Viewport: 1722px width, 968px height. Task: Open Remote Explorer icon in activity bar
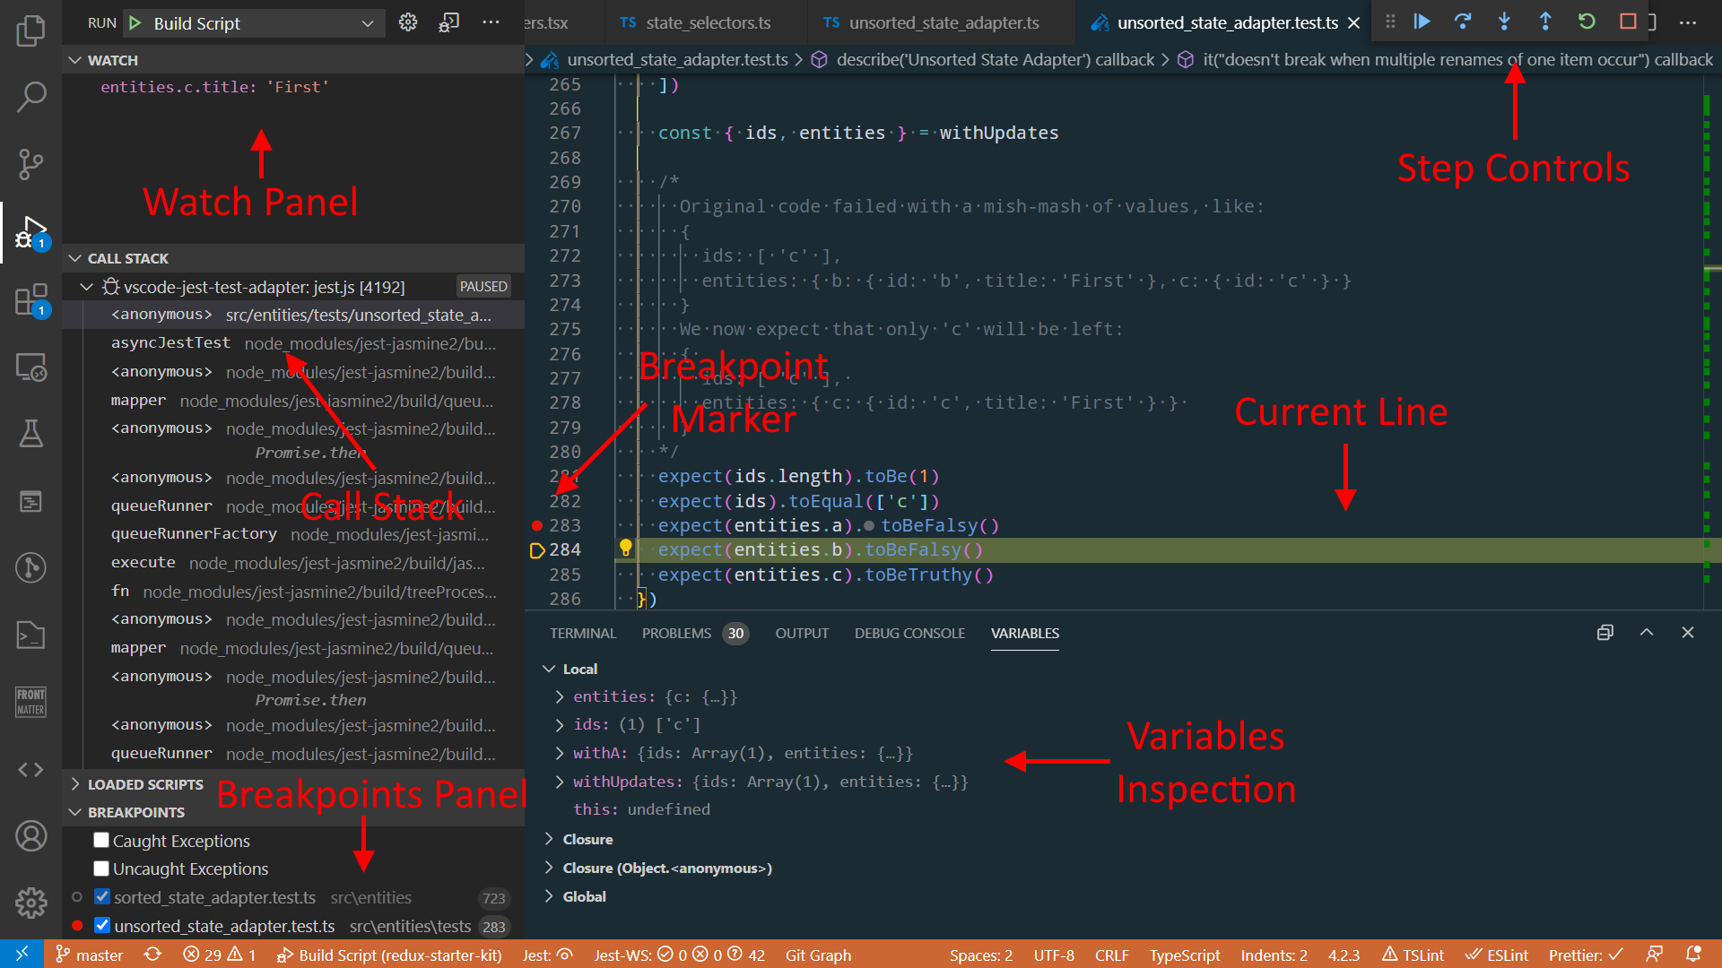30,367
